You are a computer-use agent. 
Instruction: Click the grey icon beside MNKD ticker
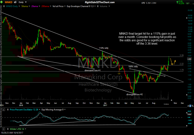tap(15, 2)
